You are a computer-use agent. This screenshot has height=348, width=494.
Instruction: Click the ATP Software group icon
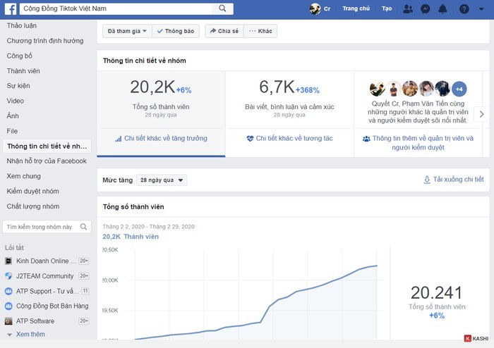point(8,321)
